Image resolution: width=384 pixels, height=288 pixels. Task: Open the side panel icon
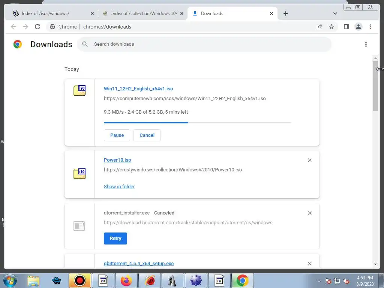point(346,27)
